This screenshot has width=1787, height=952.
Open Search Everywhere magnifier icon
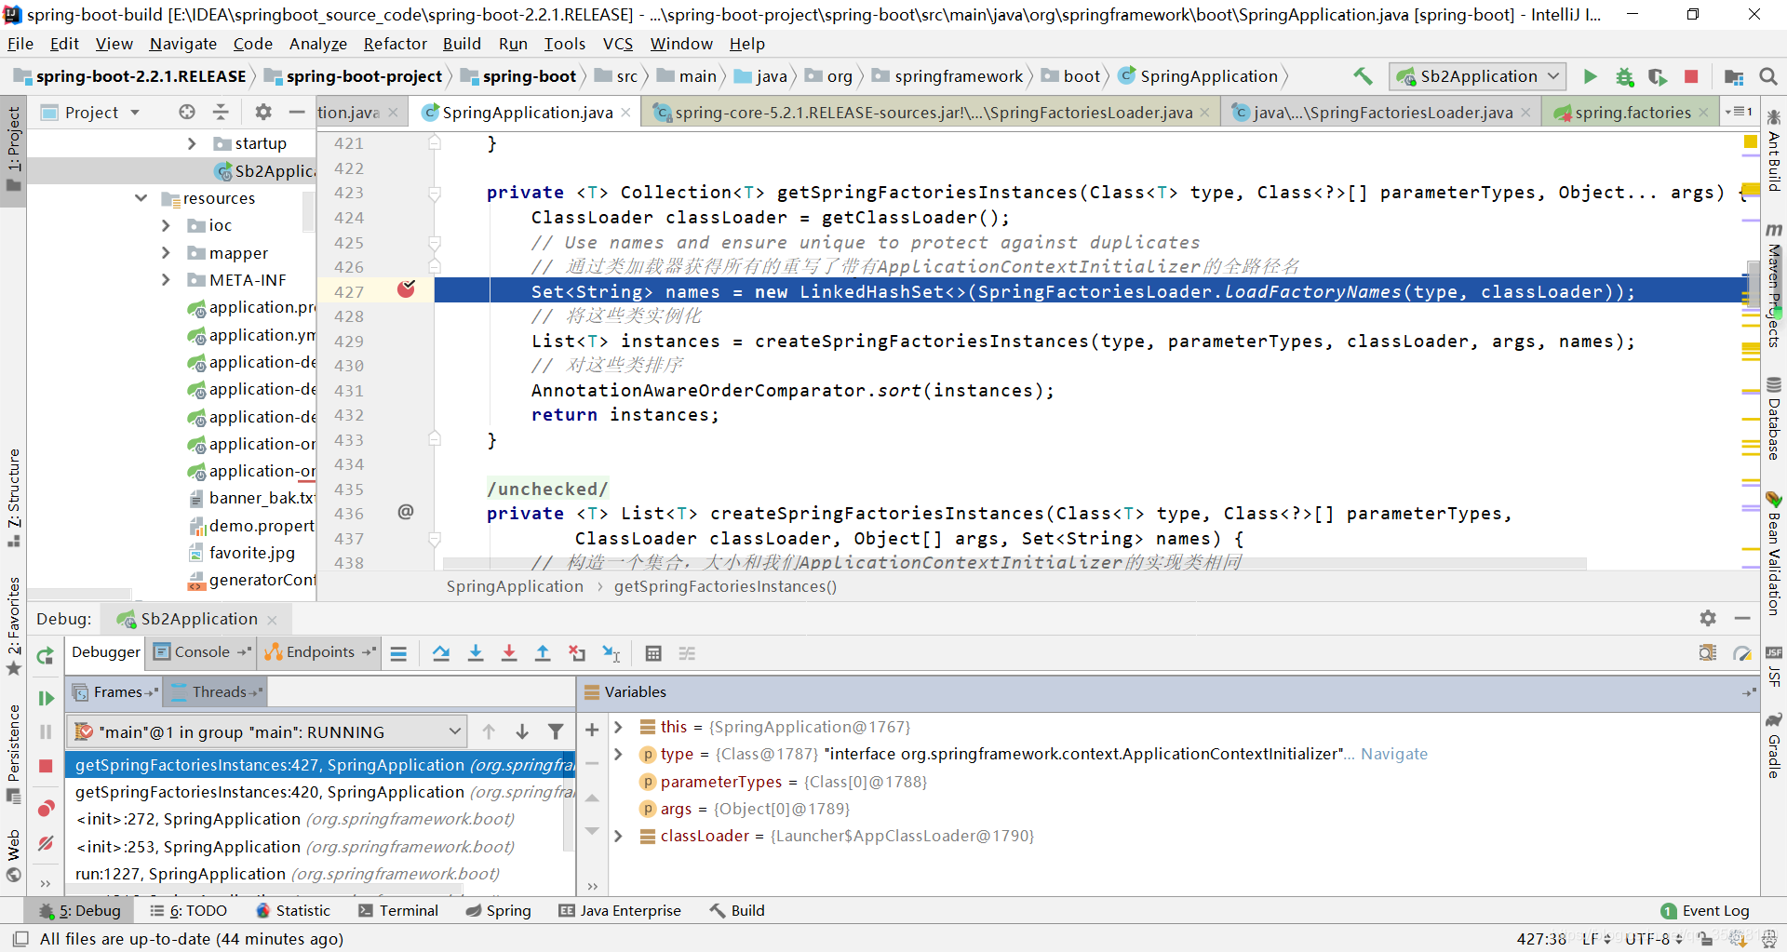point(1768,76)
